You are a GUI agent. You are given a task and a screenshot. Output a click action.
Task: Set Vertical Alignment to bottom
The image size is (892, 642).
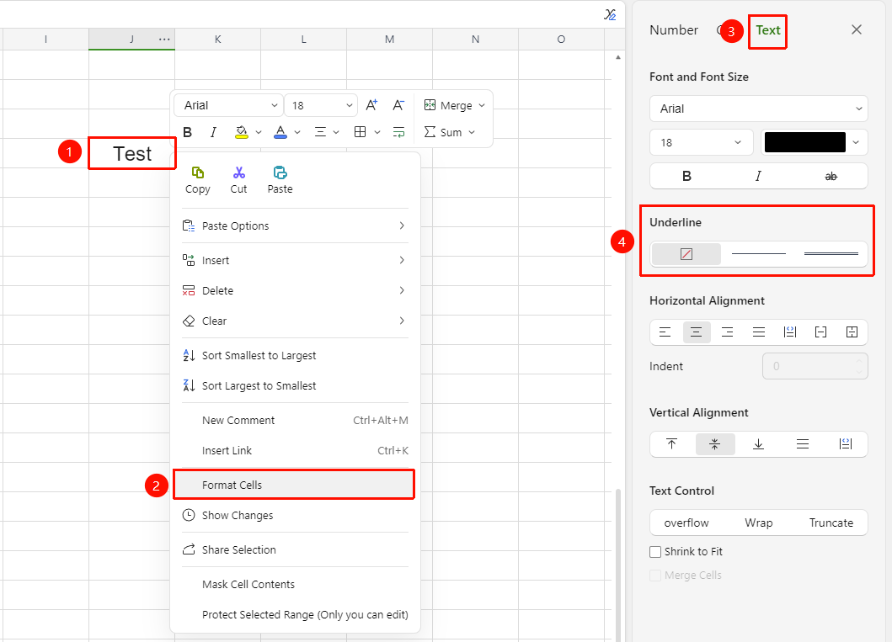(758, 444)
